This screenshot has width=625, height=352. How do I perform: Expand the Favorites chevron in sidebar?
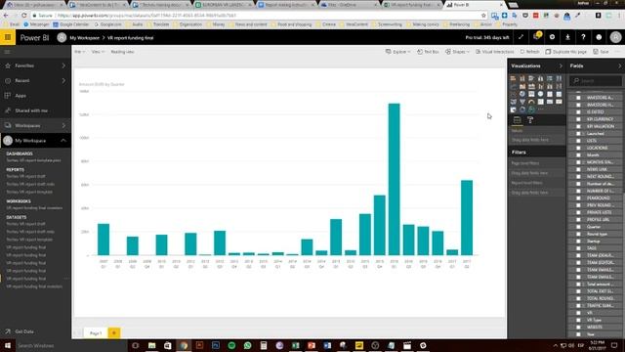coord(63,66)
